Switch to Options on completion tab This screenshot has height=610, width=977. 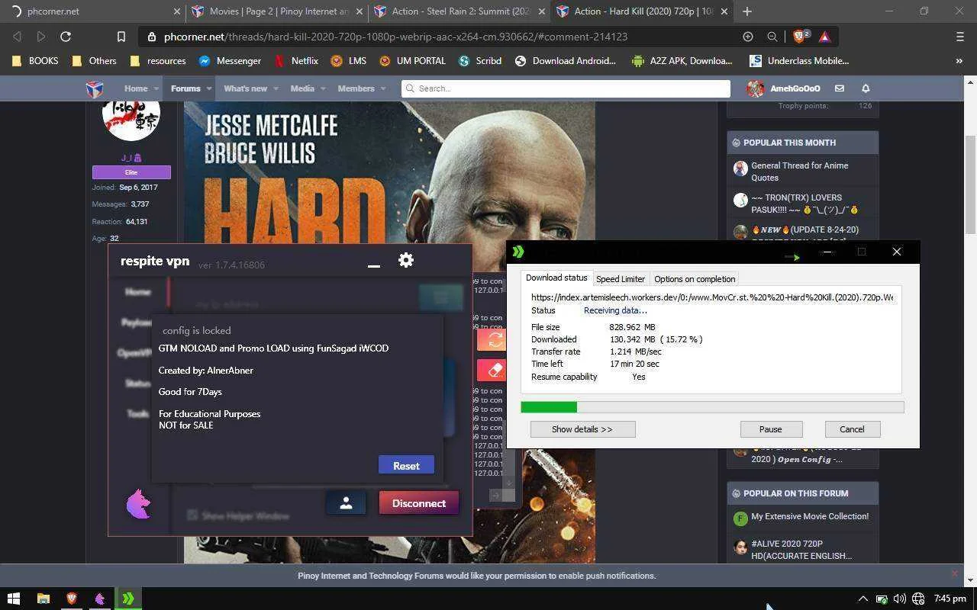click(695, 279)
